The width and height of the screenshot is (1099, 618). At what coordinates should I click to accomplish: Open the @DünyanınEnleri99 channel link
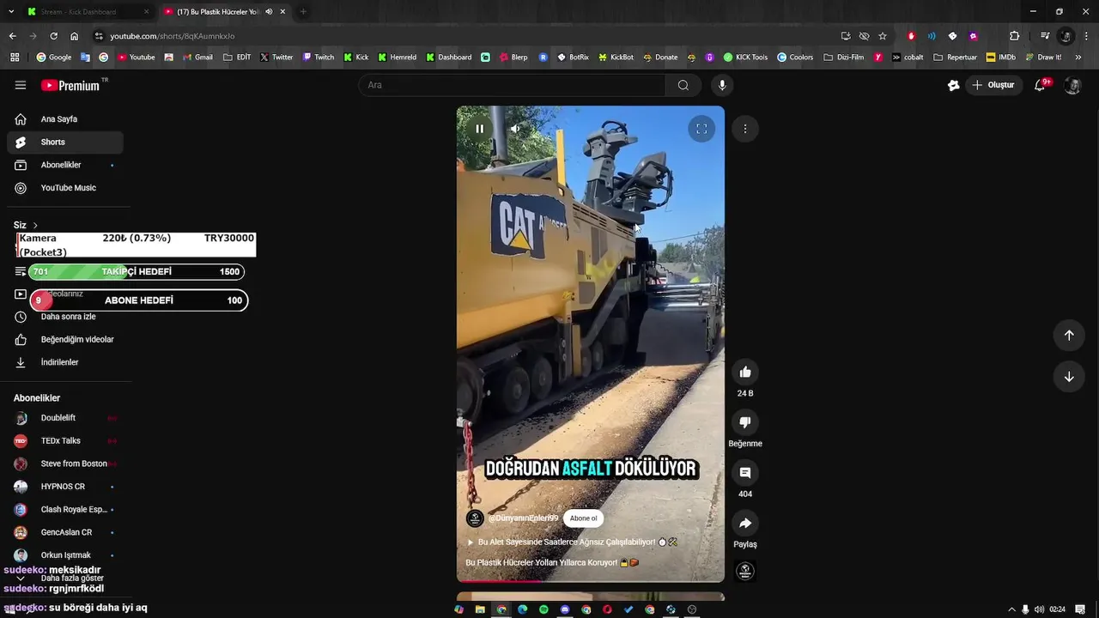coord(523,518)
